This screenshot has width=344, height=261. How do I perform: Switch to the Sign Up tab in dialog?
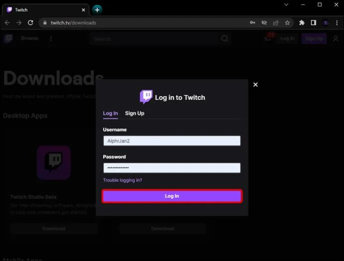pyautogui.click(x=135, y=113)
